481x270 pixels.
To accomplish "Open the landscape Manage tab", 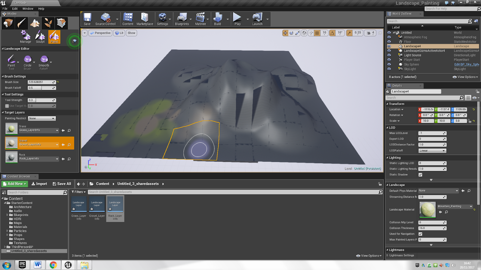I will (x=26, y=37).
